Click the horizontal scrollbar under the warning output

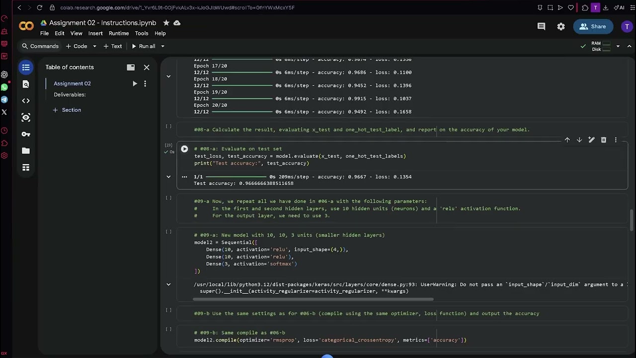pyautogui.click(x=313, y=299)
